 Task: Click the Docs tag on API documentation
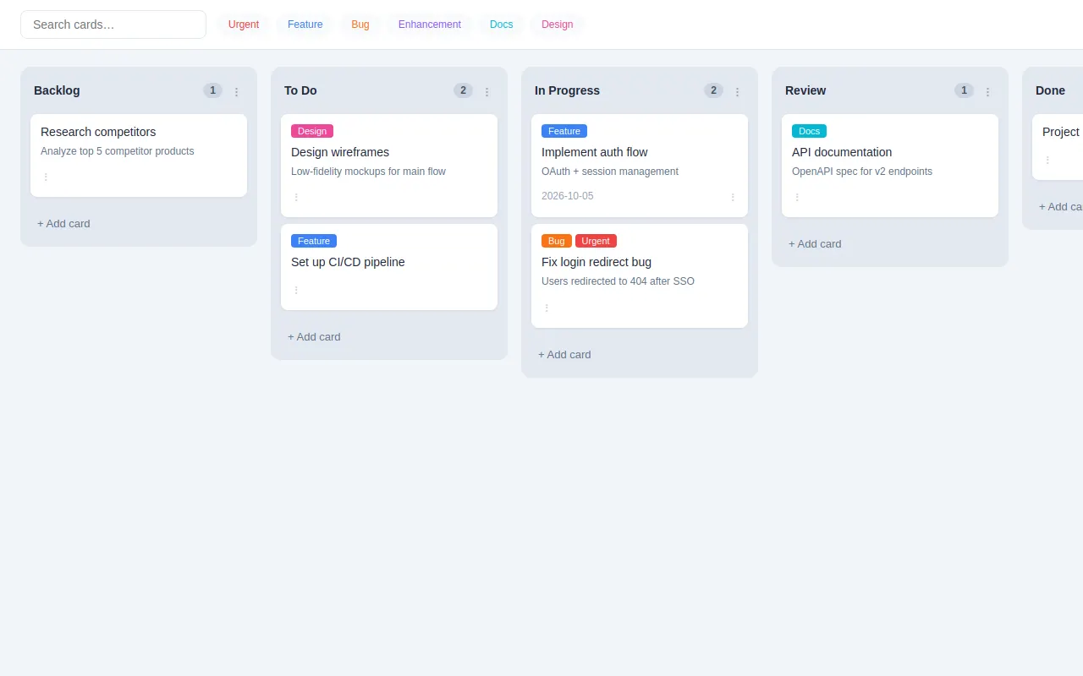click(810, 131)
